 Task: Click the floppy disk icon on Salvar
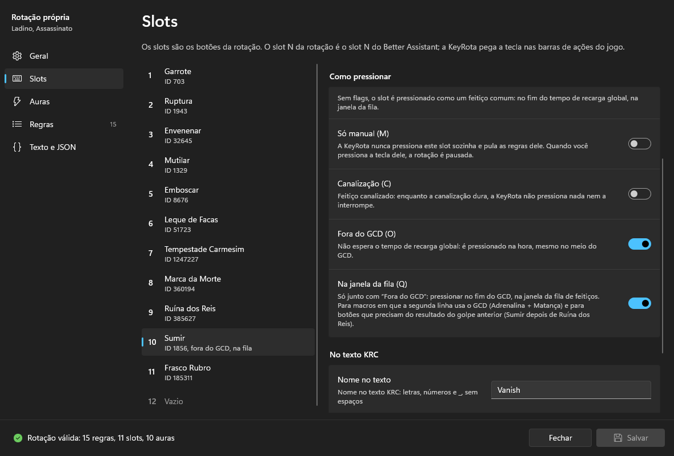617,438
